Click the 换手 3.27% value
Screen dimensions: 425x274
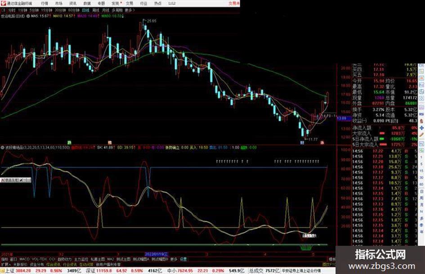coord(378,110)
